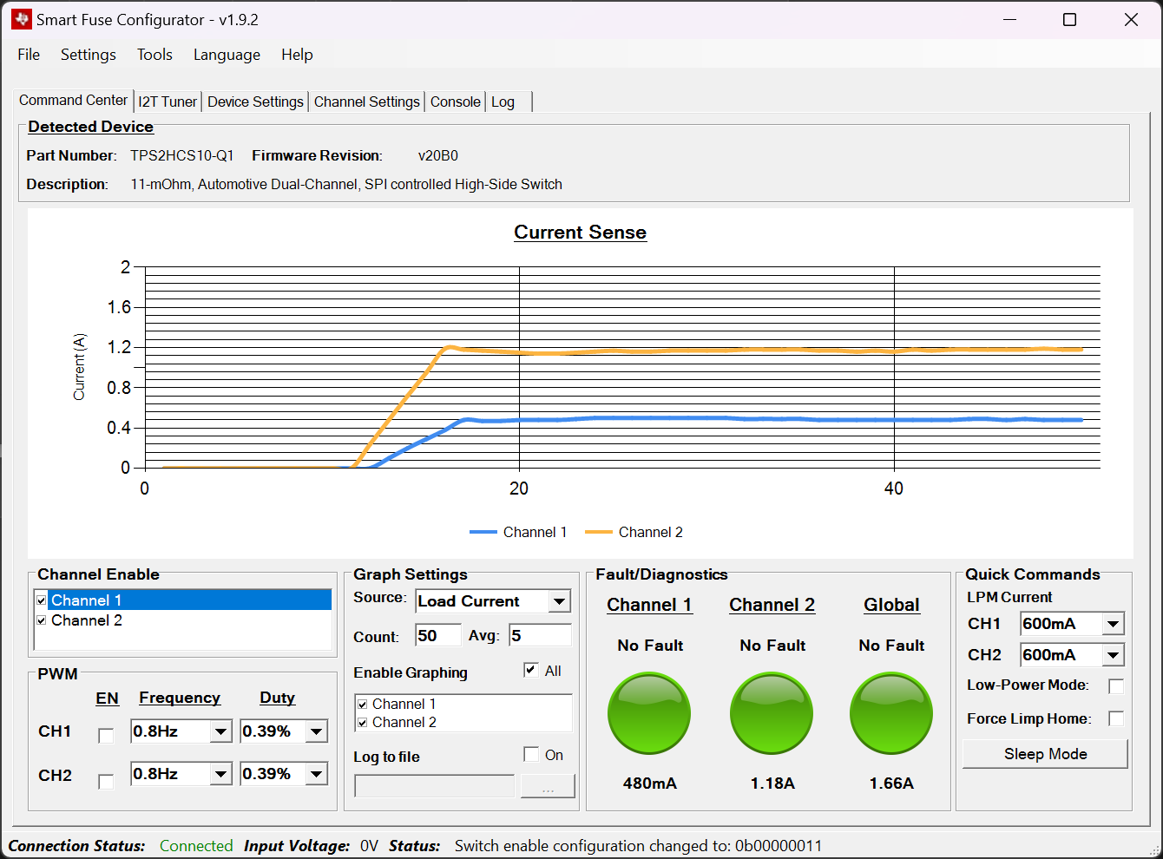Toggle Channel 1 in Enable Graphing list
Screen dimensions: 1163x859
(x=363, y=705)
